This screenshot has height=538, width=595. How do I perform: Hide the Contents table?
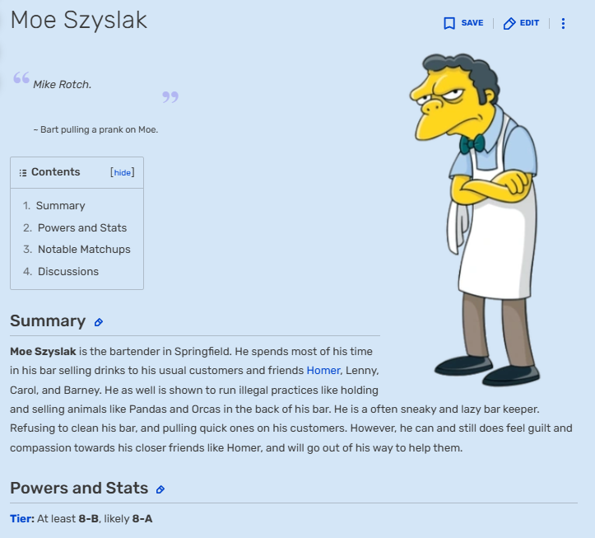tap(122, 172)
